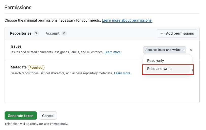Click the plus icon in Add permissions
Screen dimensions: 206x130
point(162,33)
